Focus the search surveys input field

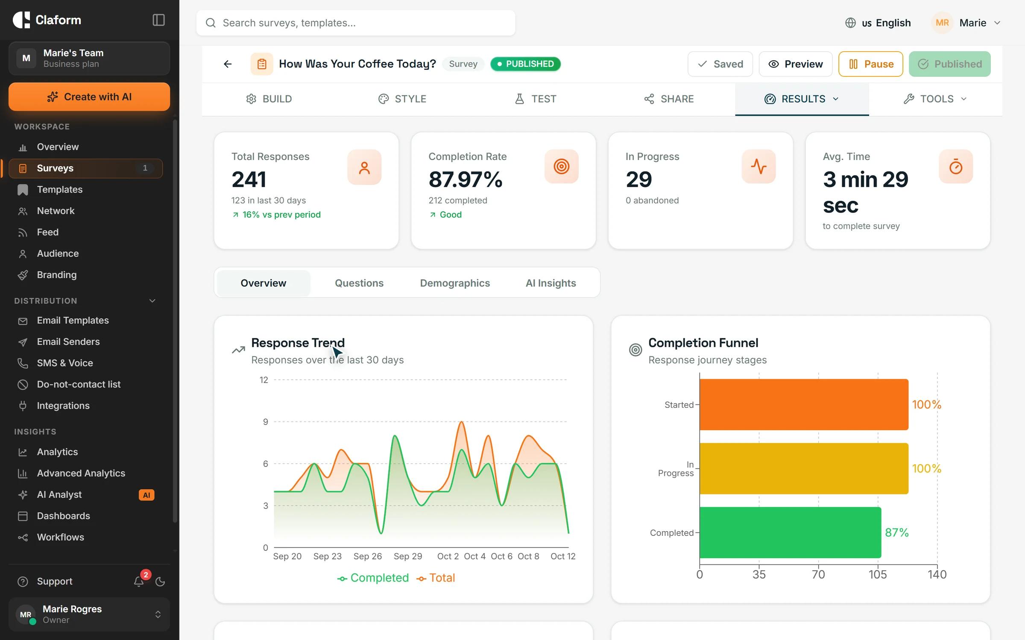[356, 23]
